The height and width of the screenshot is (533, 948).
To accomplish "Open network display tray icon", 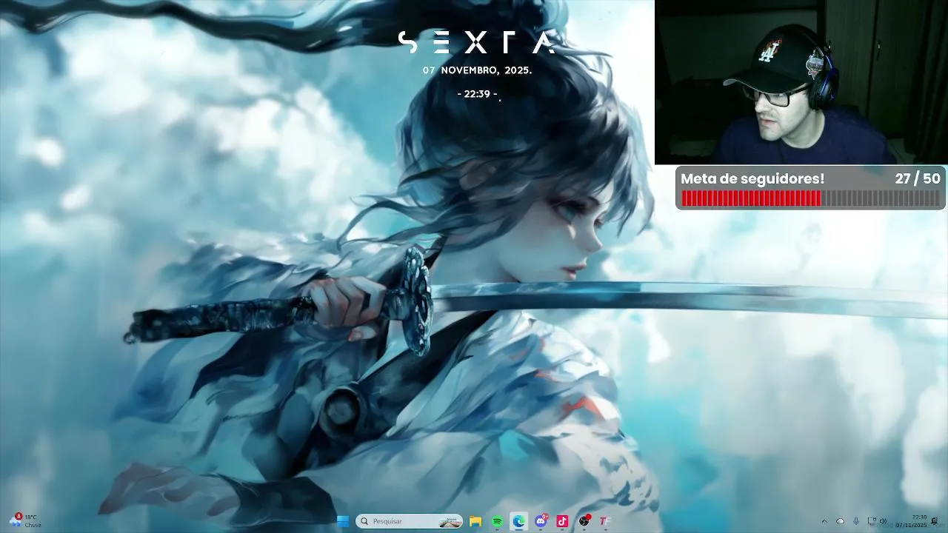I will click(x=872, y=521).
